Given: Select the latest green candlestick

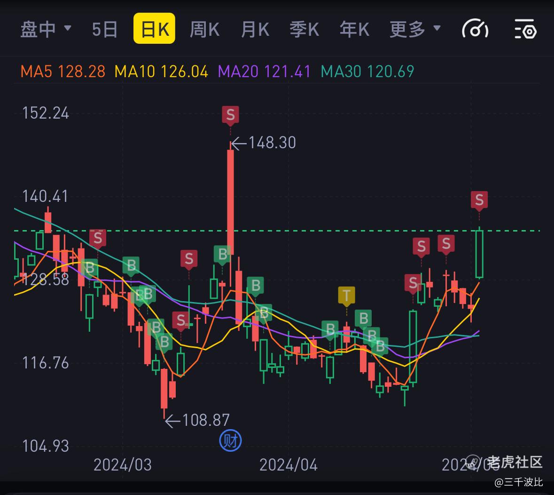Looking at the screenshot, I should 479,254.
